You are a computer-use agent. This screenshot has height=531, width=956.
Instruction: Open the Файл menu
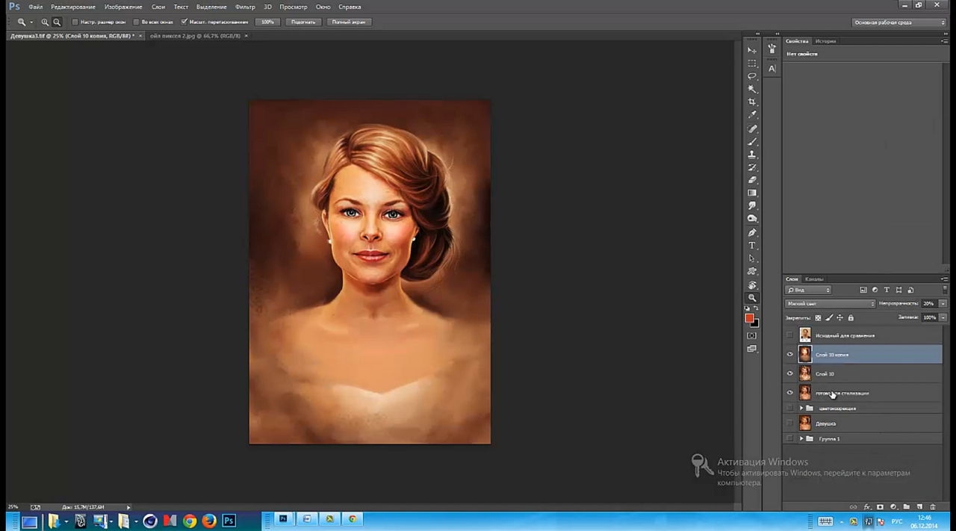pos(35,7)
